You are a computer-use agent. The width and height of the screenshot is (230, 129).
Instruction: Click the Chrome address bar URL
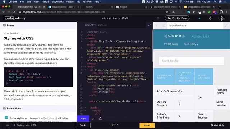[64, 12]
